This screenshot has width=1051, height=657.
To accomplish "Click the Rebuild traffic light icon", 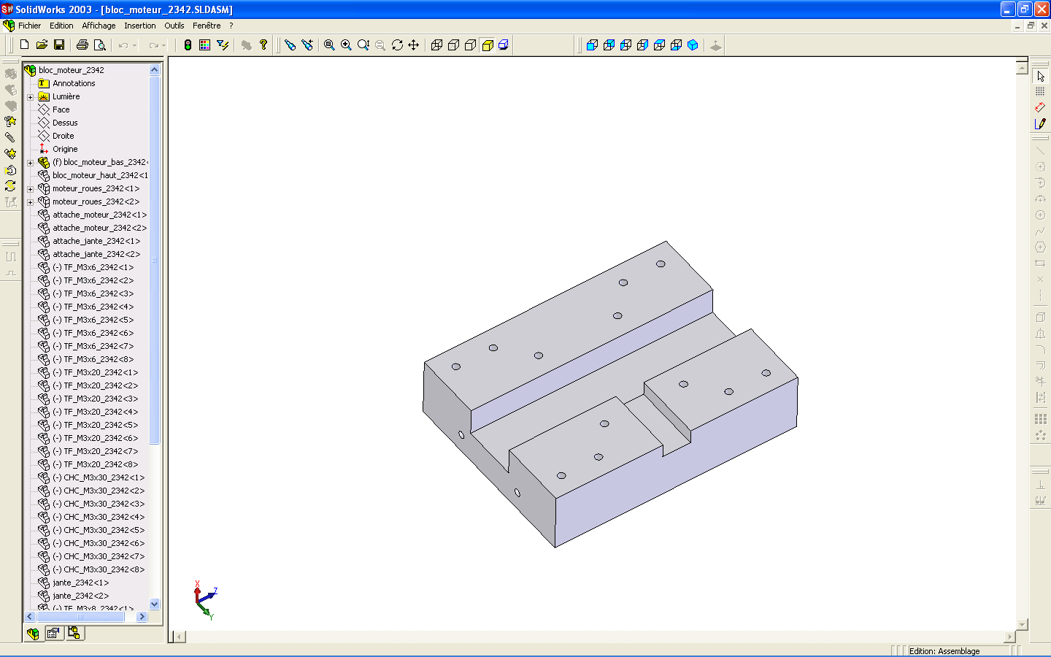I will (188, 45).
